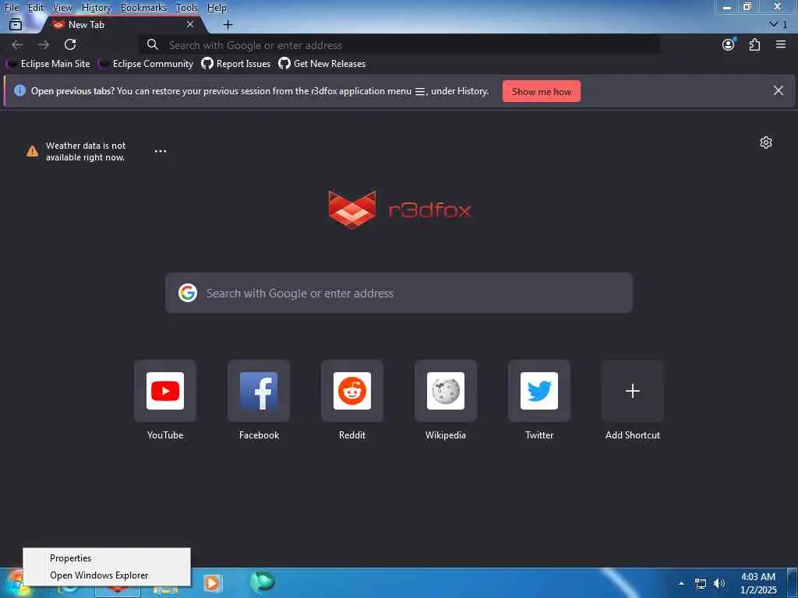Click the r3dfox logo
The image size is (798, 598).
click(x=400, y=209)
